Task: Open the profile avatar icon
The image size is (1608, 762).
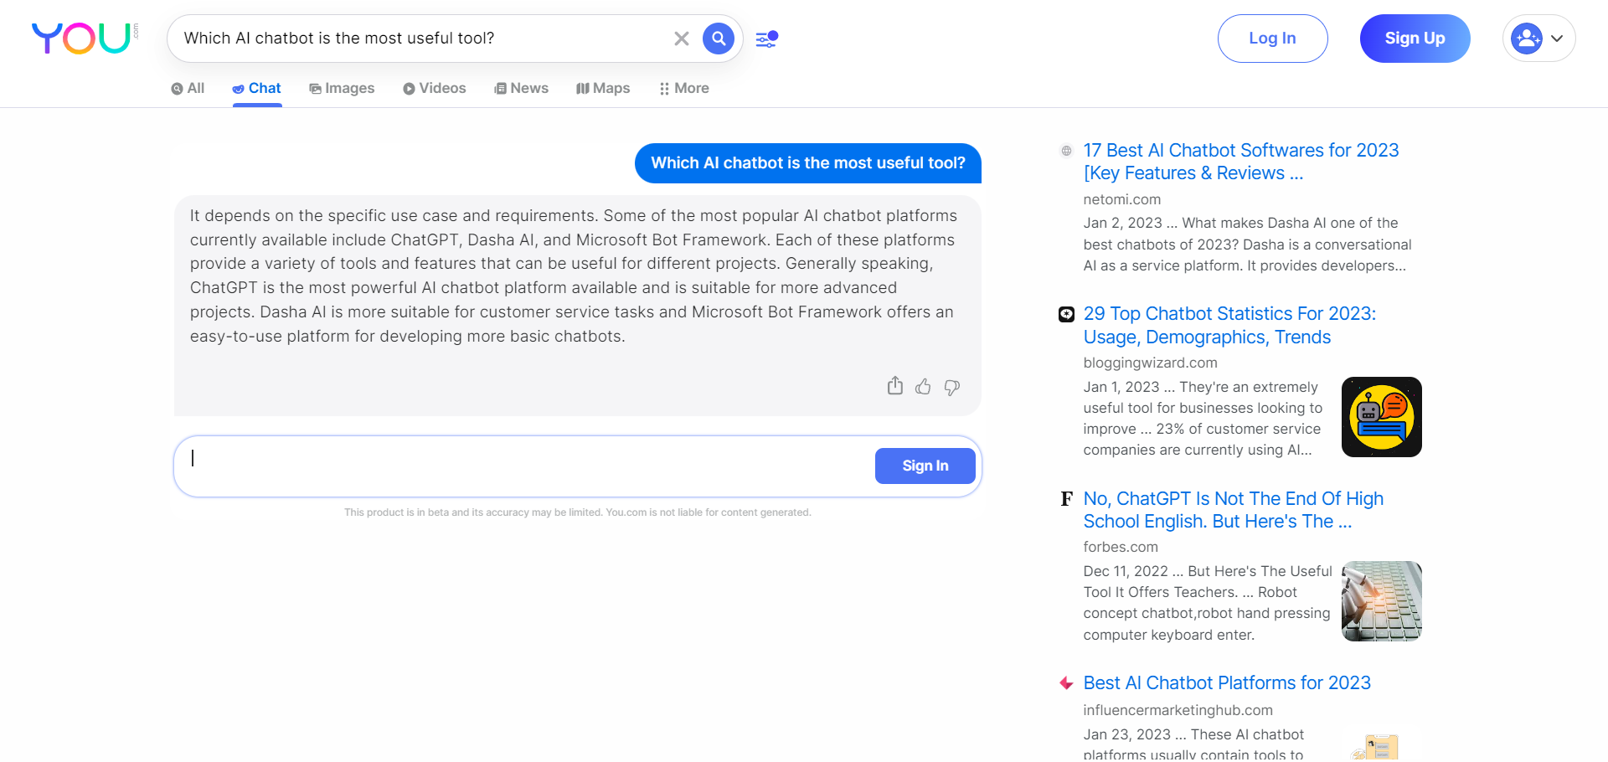Action: pos(1527,39)
